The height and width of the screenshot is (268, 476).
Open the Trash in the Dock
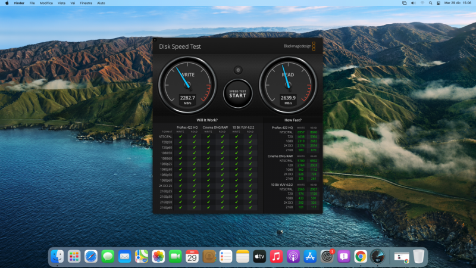coord(419,257)
